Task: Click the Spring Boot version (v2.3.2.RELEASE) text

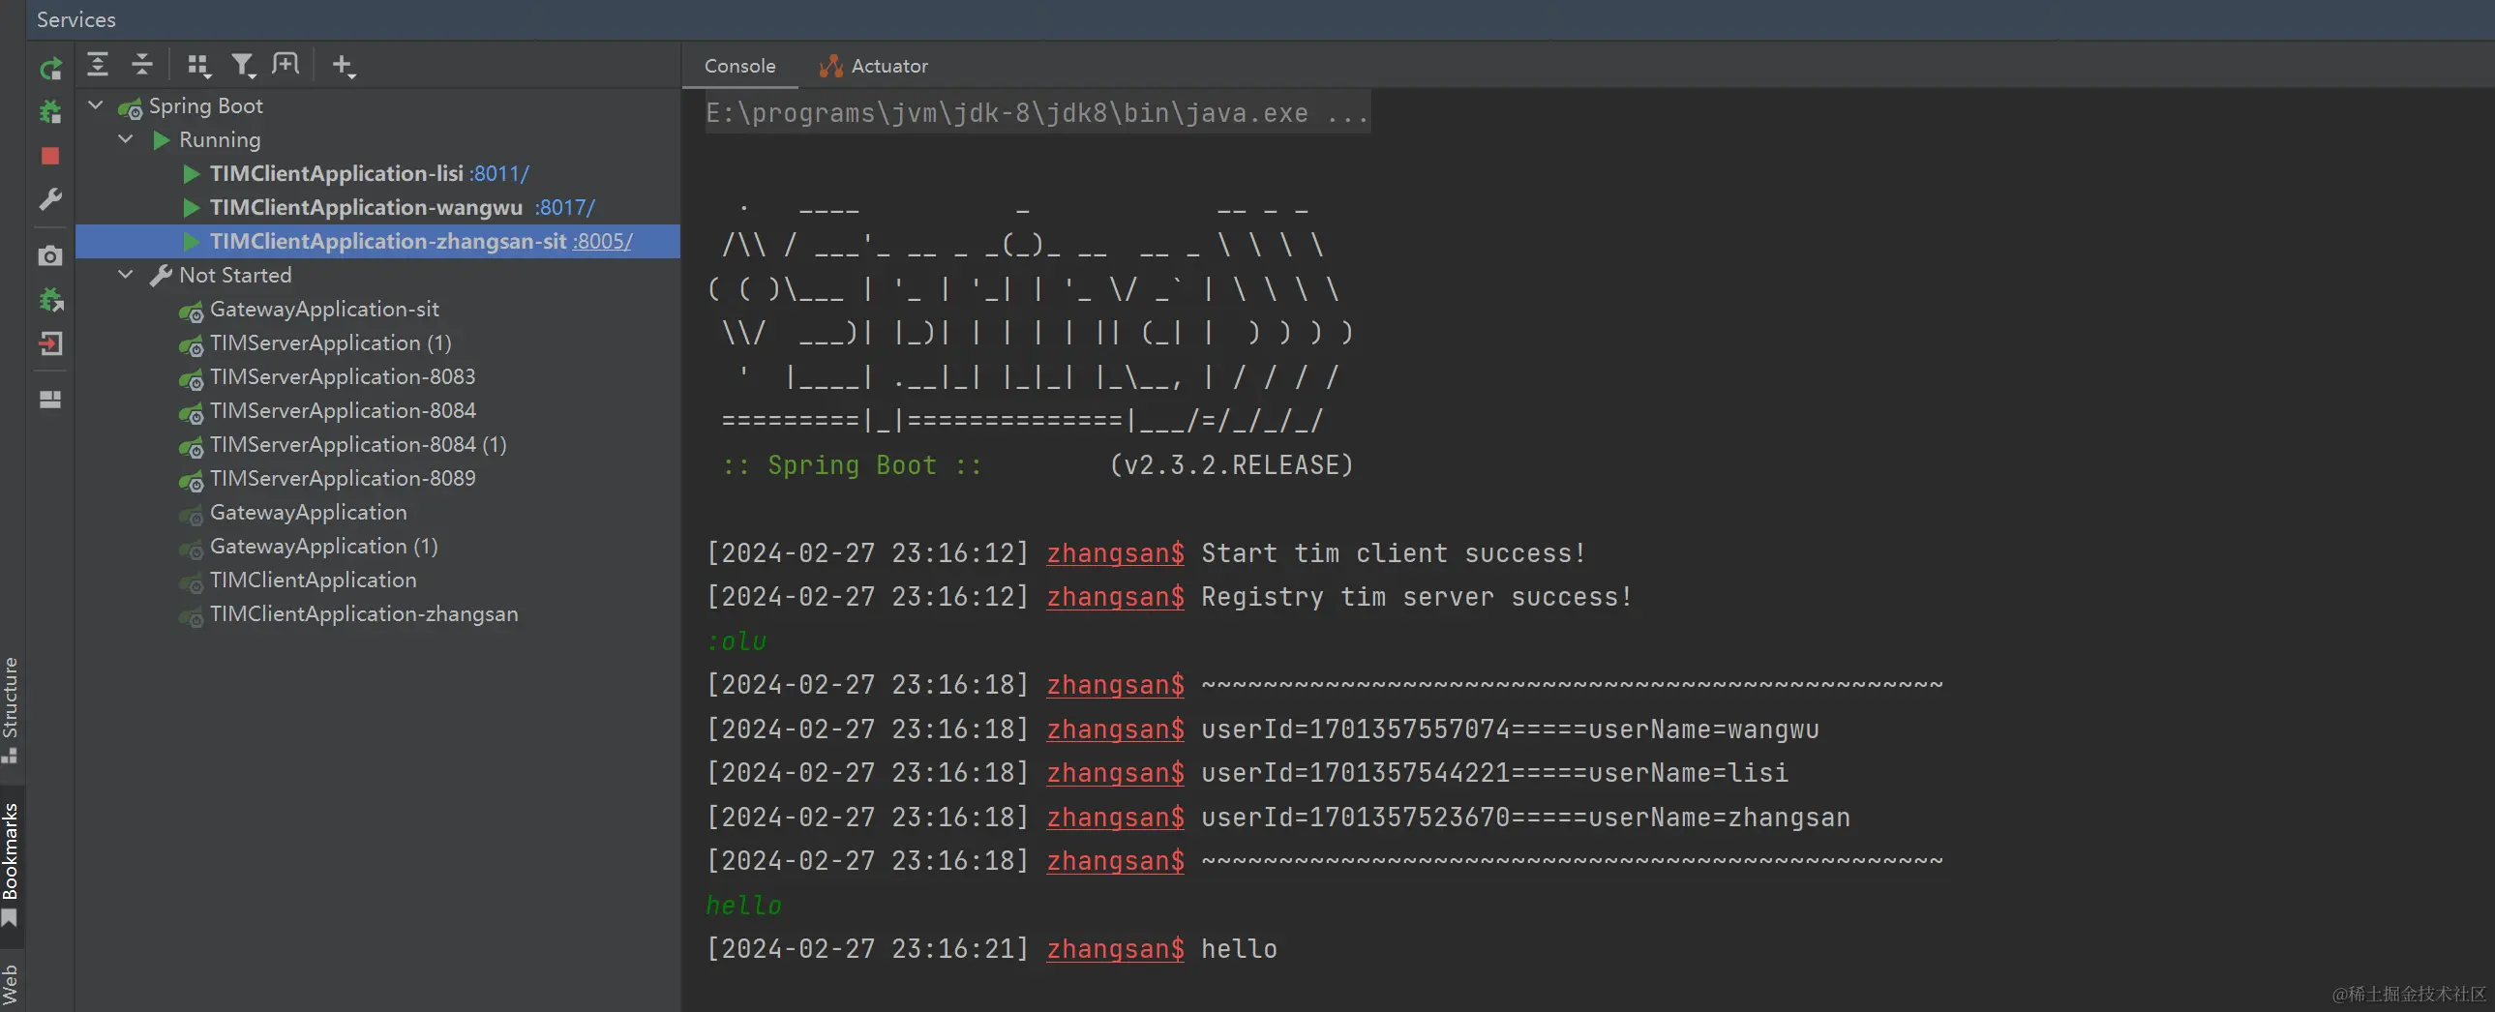Action: coord(1231,465)
